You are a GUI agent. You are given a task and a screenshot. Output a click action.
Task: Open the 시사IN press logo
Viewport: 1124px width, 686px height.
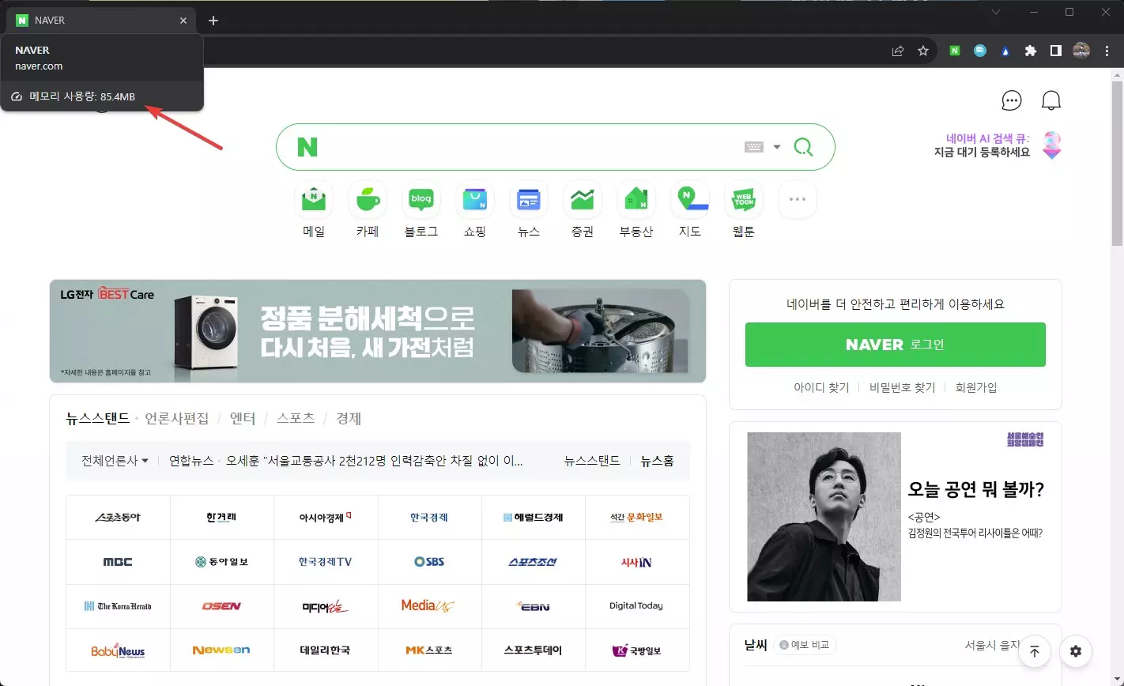(636, 562)
